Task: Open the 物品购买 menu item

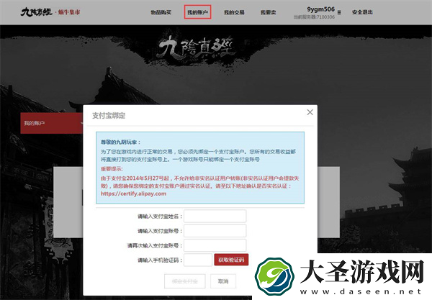Action: (x=161, y=12)
